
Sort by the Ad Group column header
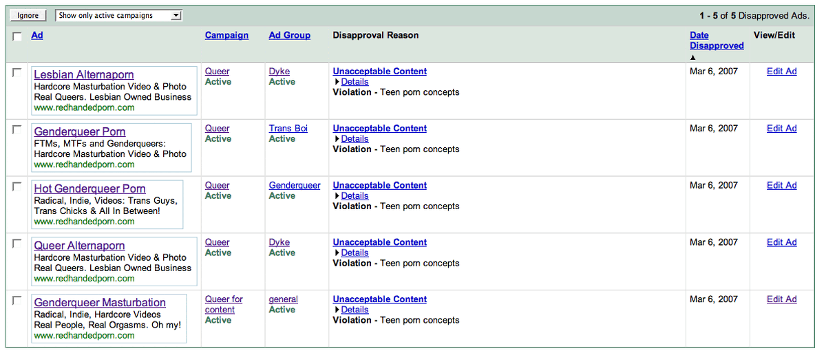click(x=289, y=35)
